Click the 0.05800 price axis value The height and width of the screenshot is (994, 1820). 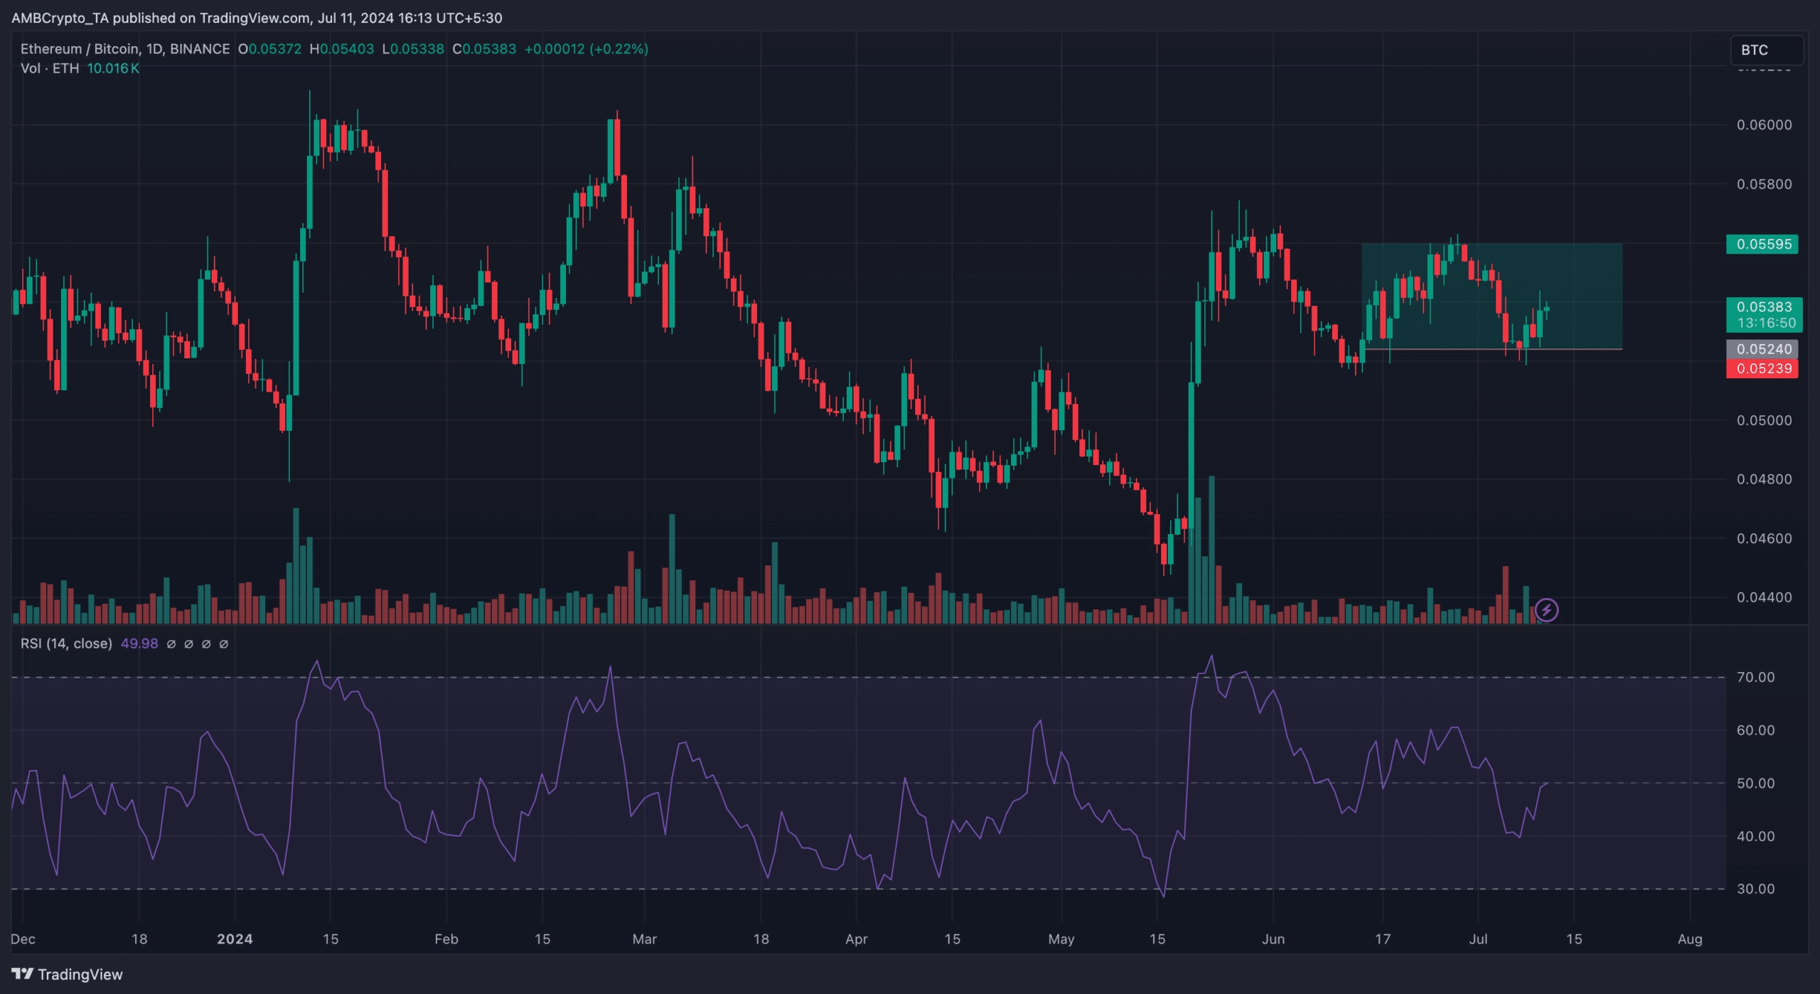[1765, 184]
